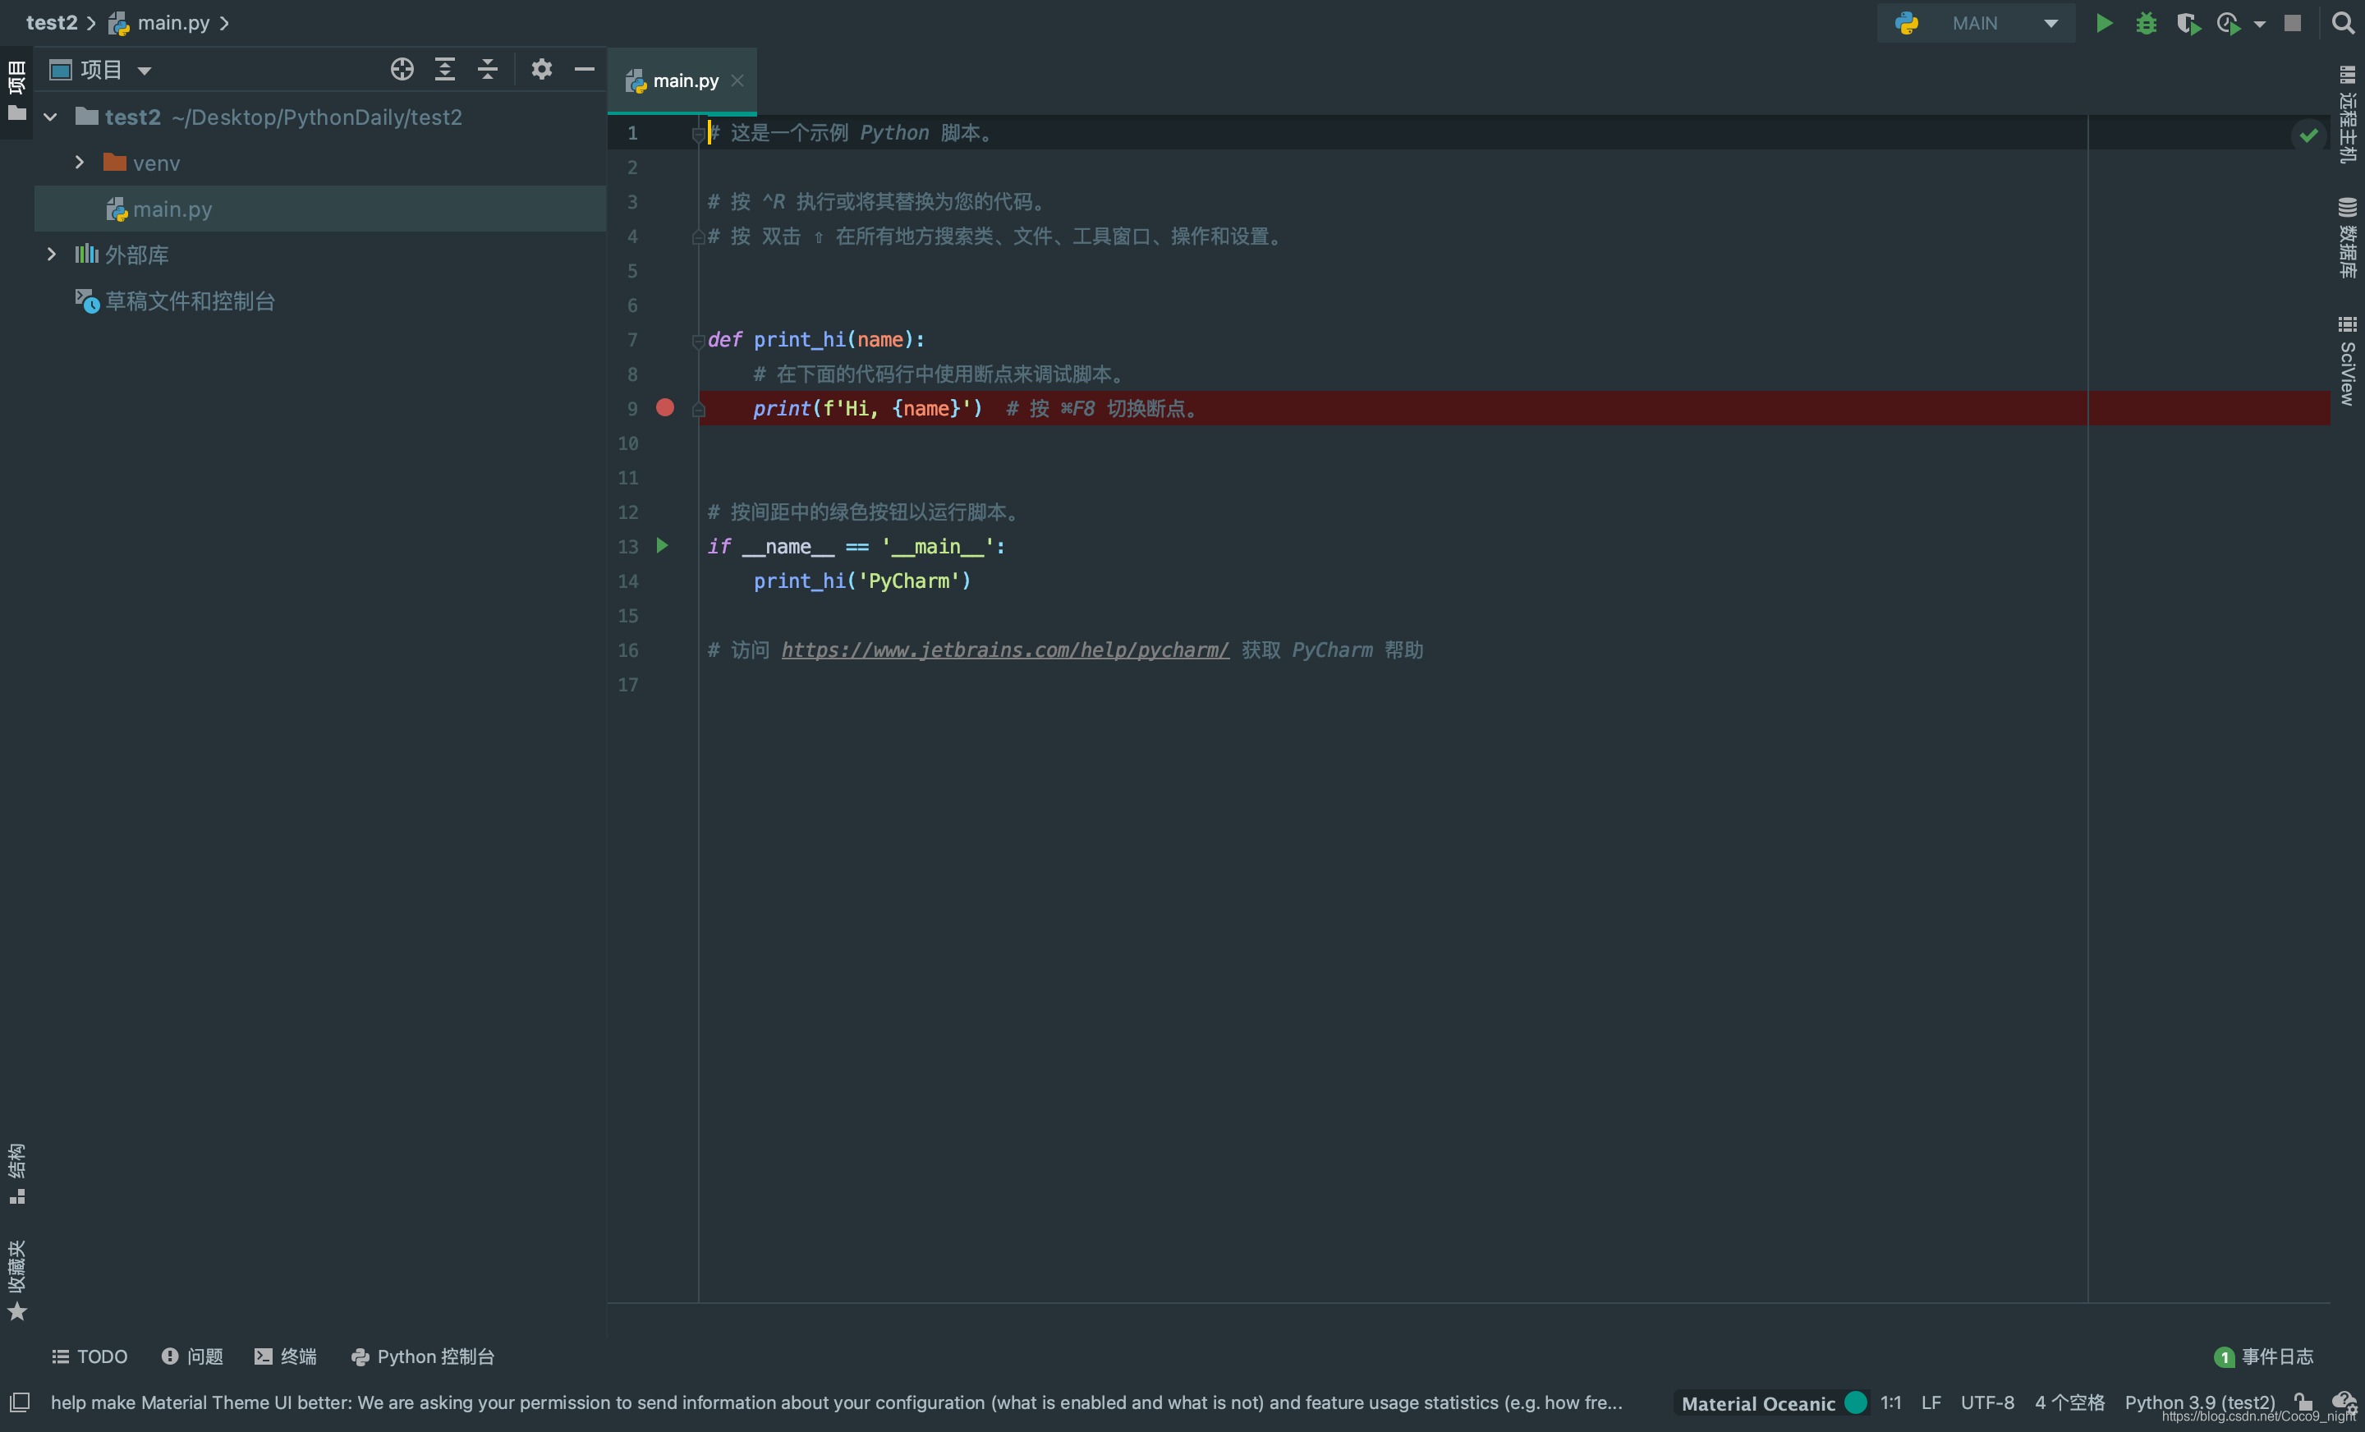The width and height of the screenshot is (2365, 1432).
Task: Toggle the breakpoint on line 9
Action: 664,408
